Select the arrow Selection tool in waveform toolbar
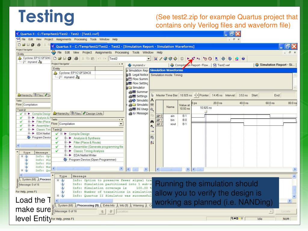The image size is (308, 231). point(152,95)
